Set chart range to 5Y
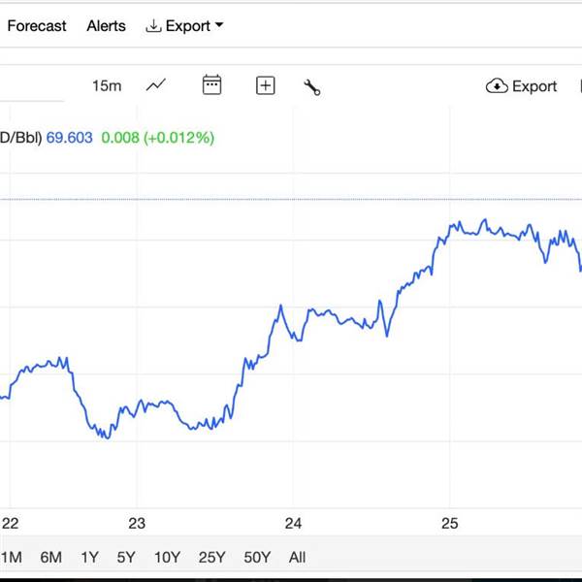 point(126,557)
